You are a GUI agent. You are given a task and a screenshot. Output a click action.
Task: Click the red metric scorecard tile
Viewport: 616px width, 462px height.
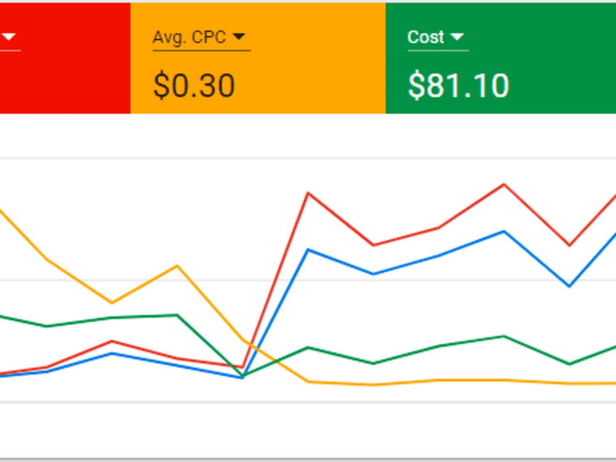(65, 58)
